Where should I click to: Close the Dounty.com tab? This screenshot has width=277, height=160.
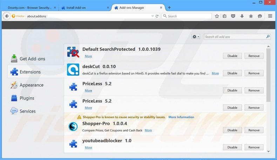point(55,8)
